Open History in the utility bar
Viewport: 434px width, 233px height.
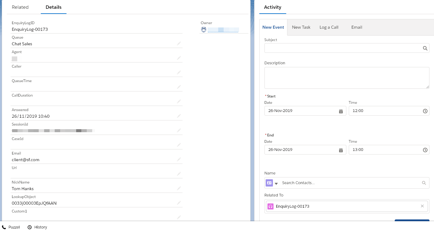pyautogui.click(x=37, y=227)
